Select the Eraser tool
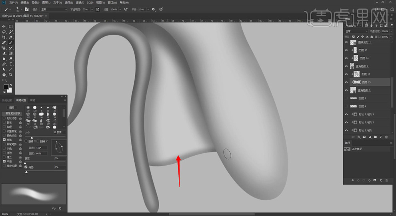The image size is (396, 216). [4, 54]
